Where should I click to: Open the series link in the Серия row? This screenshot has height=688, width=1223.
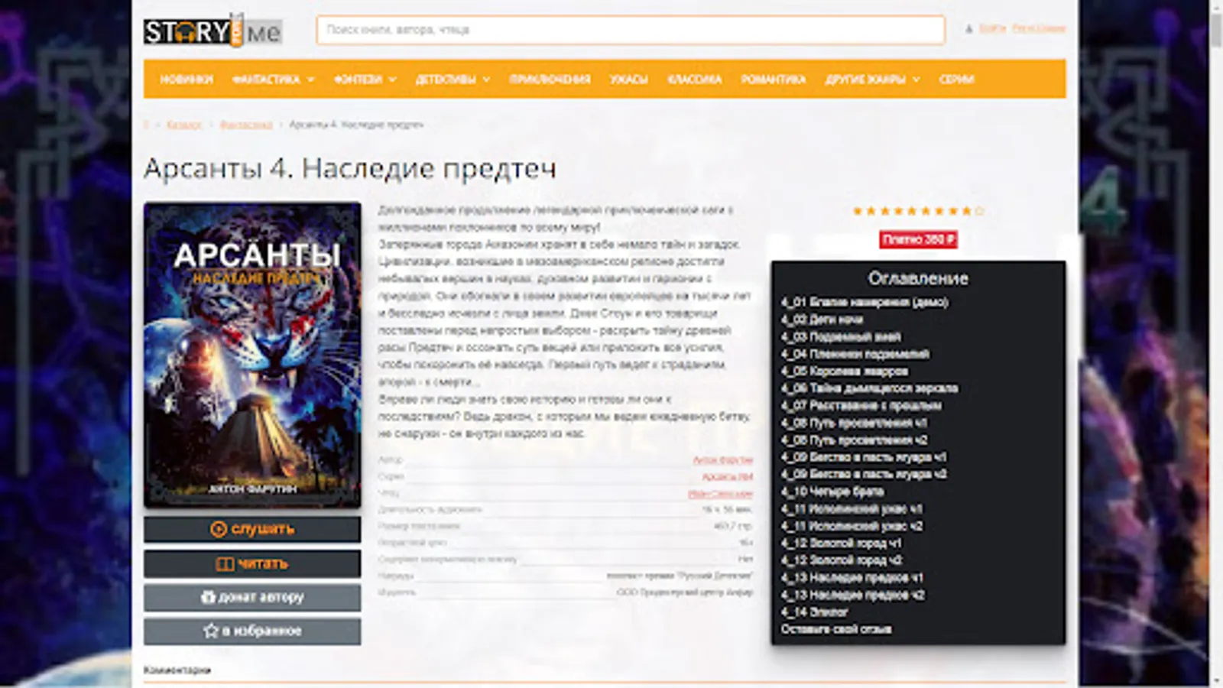tap(728, 477)
